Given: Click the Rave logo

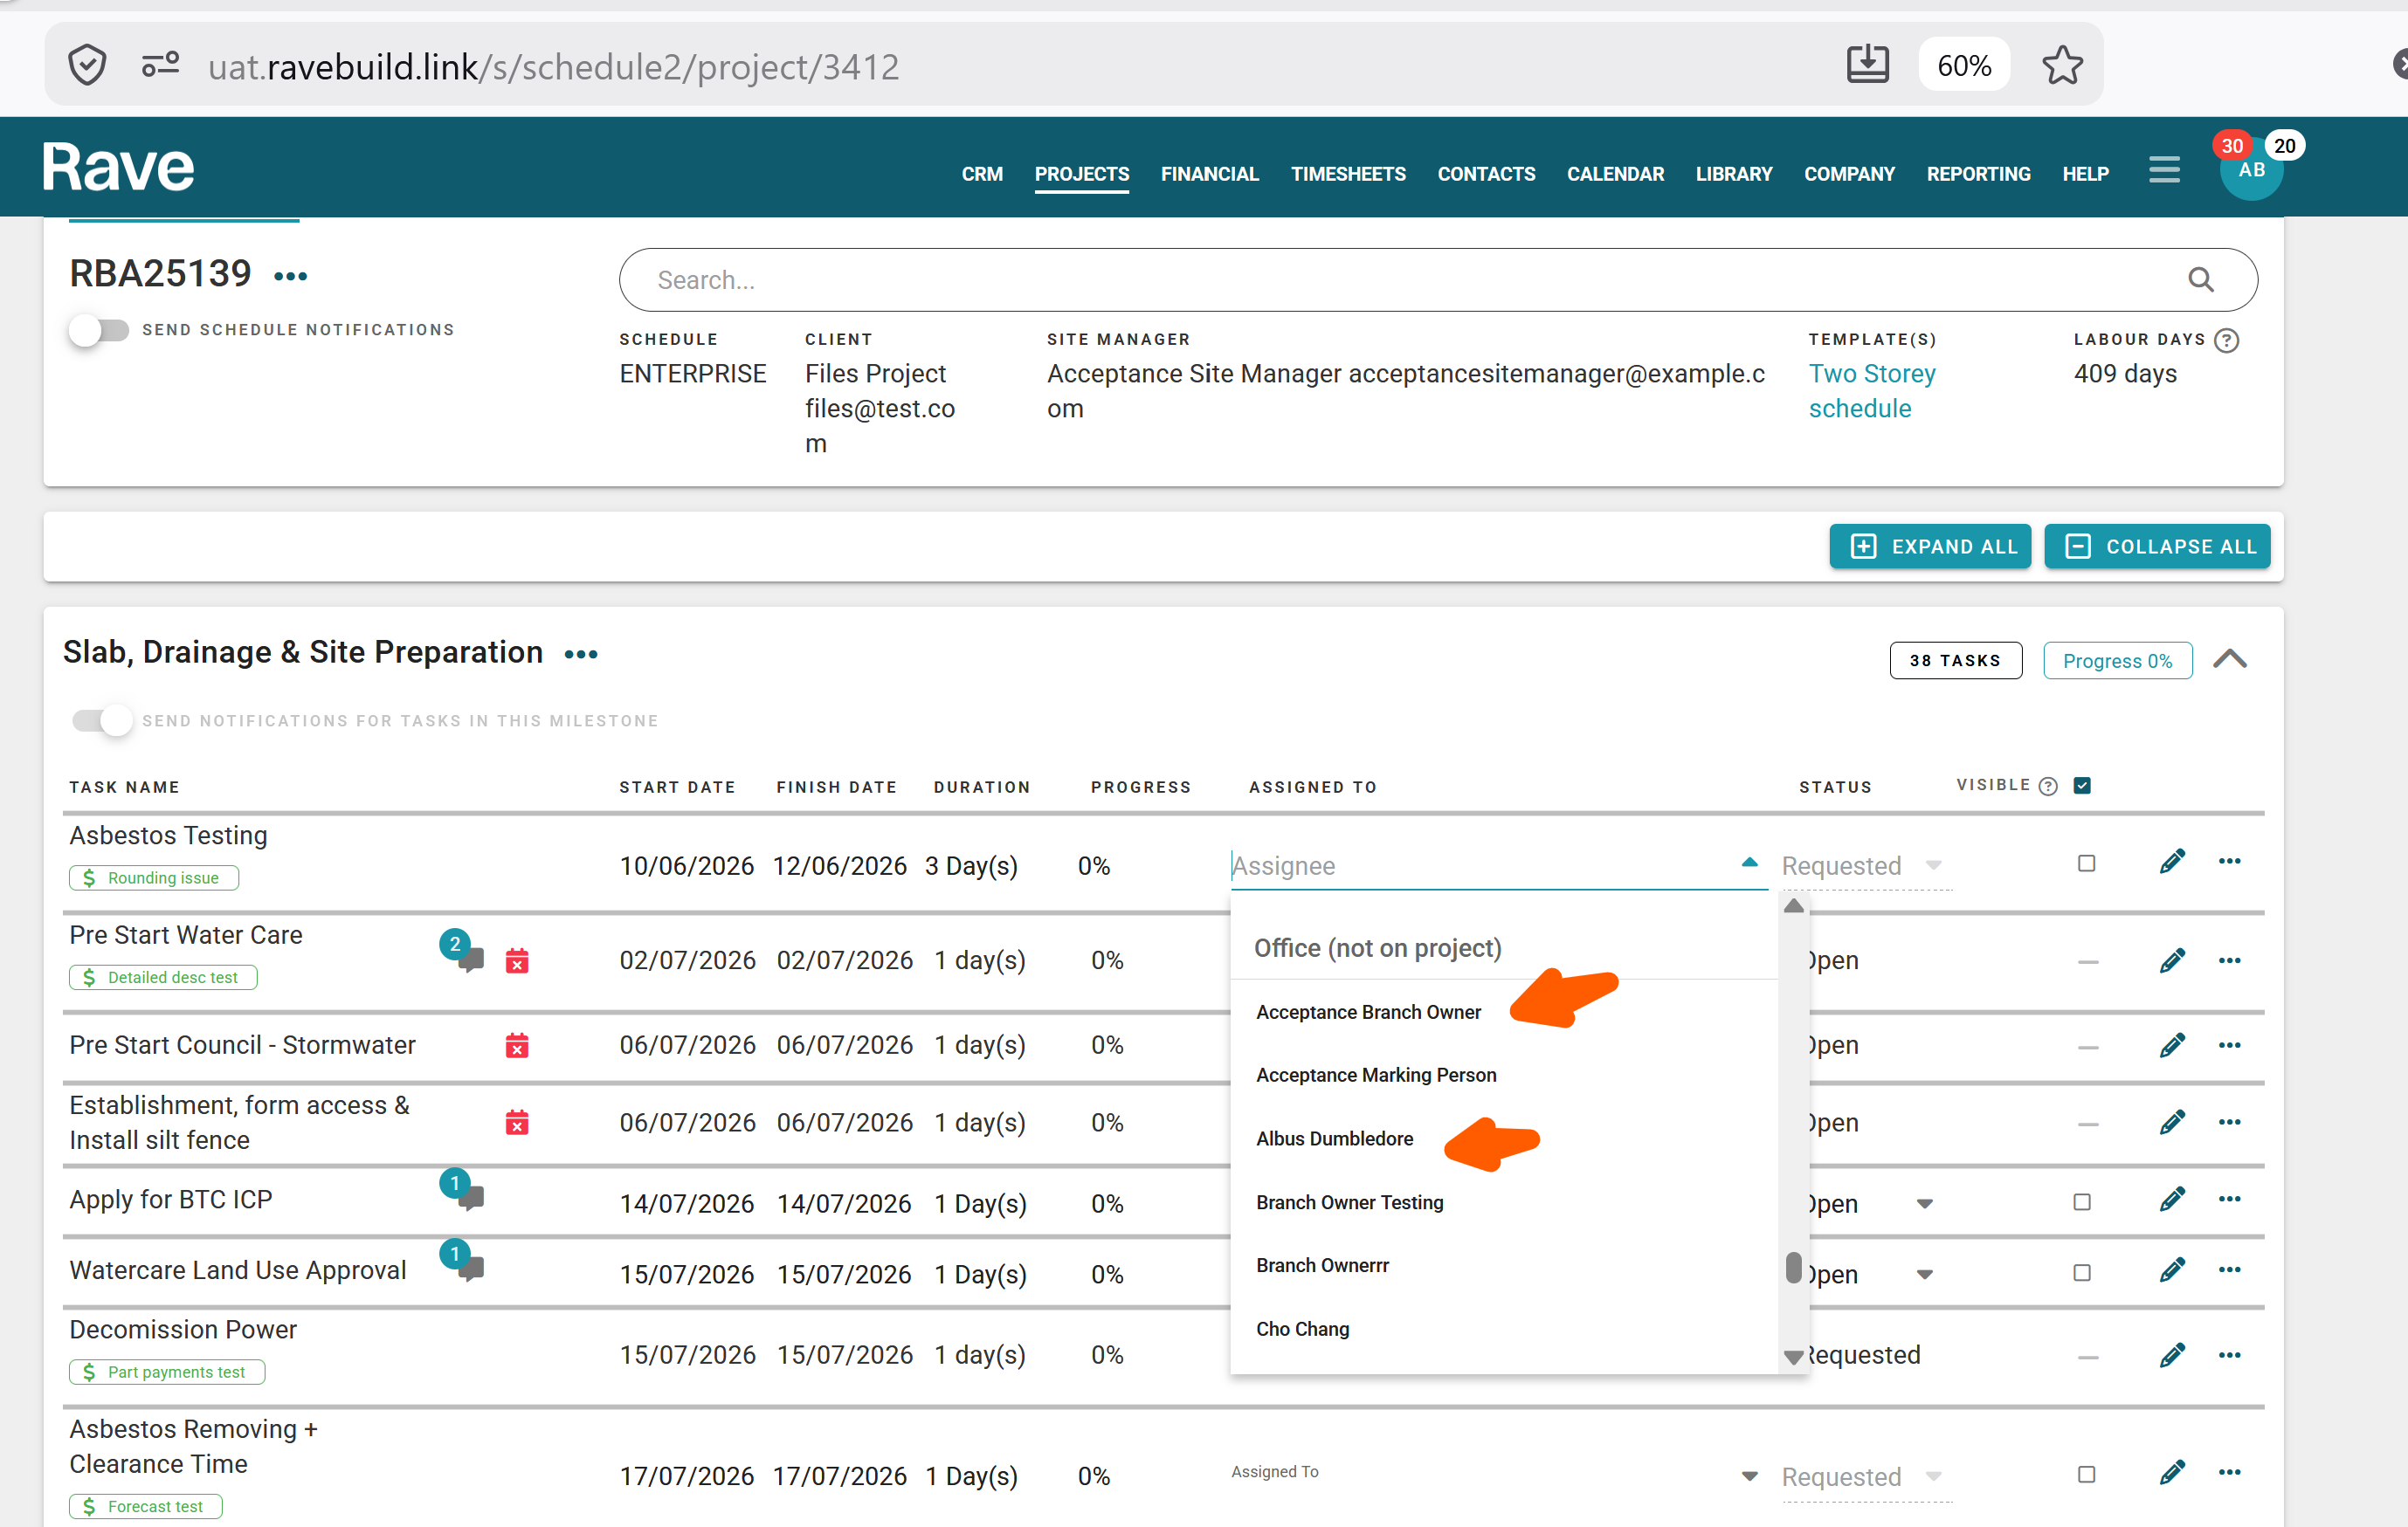Looking at the screenshot, I should (118, 167).
